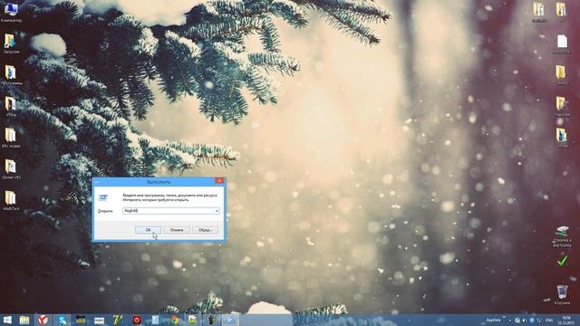The width and height of the screenshot is (580, 326).
Task: Open the red round icon on taskbar
Action: point(137,320)
